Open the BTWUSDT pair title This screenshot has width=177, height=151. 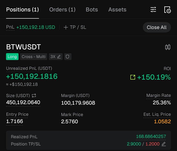click(x=23, y=47)
